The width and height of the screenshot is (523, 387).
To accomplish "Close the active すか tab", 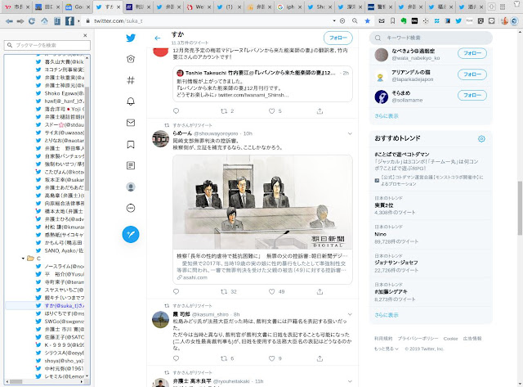I will [118, 7].
